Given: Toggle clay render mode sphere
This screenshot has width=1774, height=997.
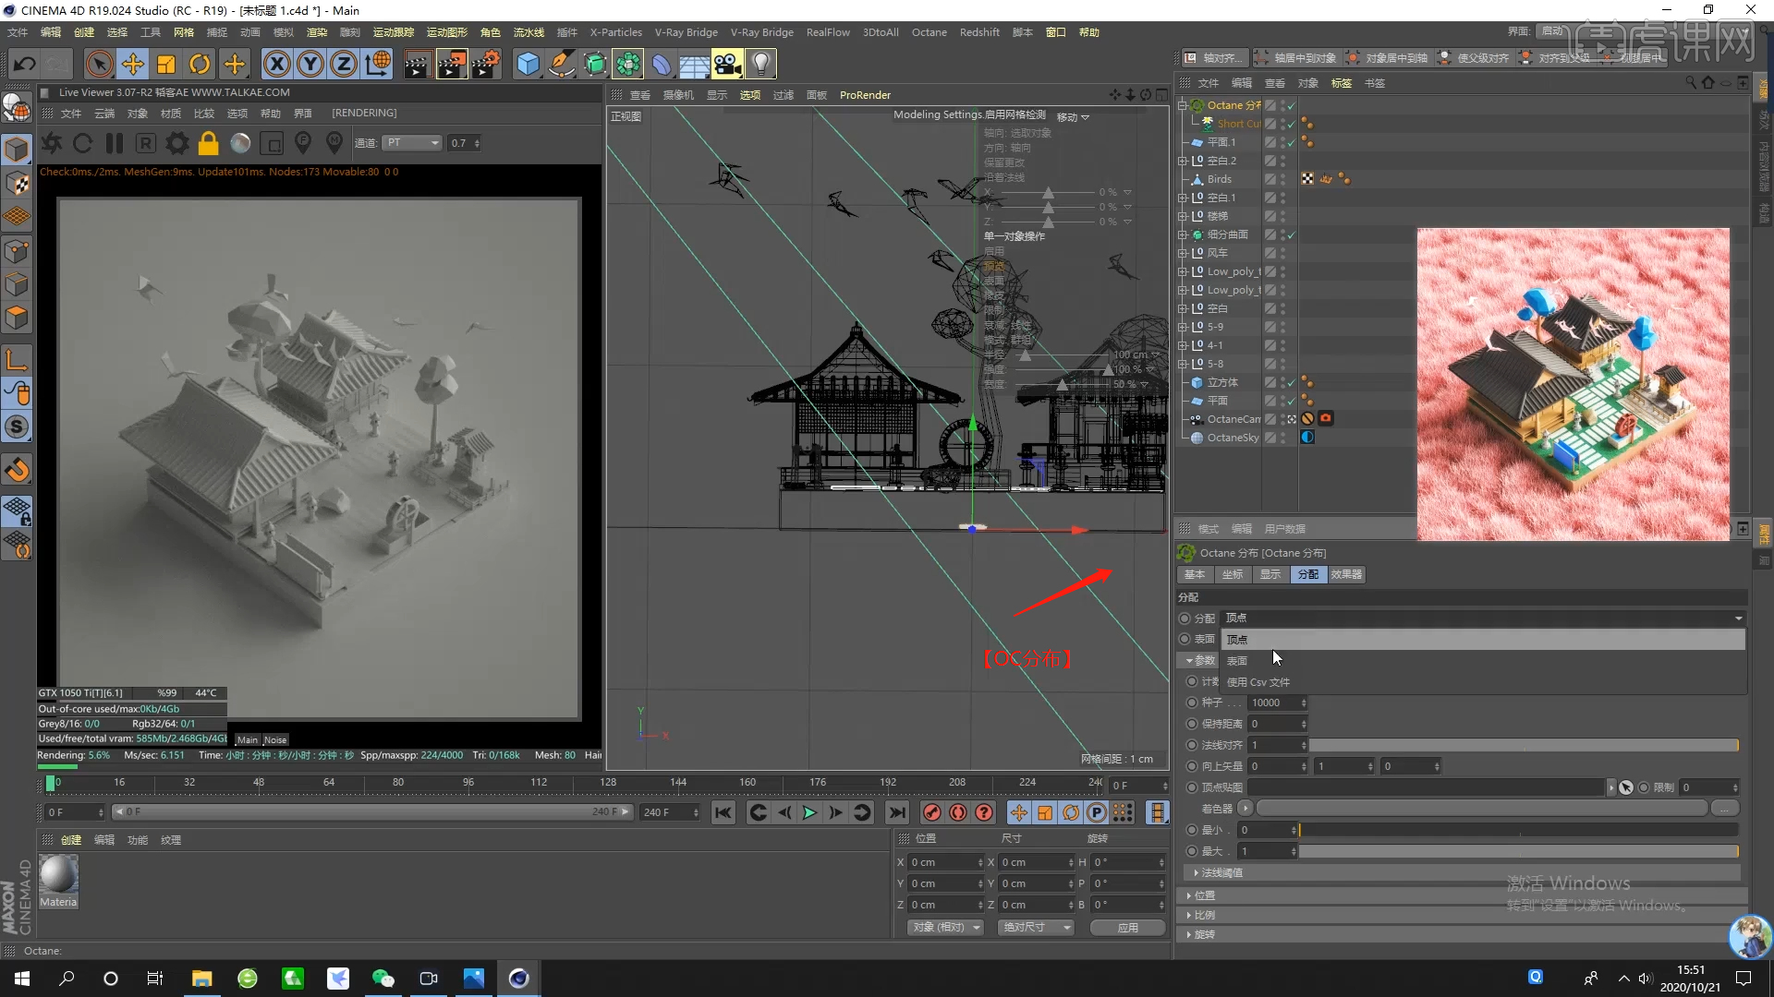Looking at the screenshot, I should 240,143.
